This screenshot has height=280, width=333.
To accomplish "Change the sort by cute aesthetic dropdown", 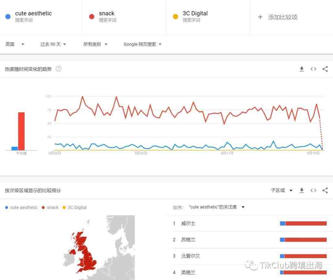I will (217, 207).
